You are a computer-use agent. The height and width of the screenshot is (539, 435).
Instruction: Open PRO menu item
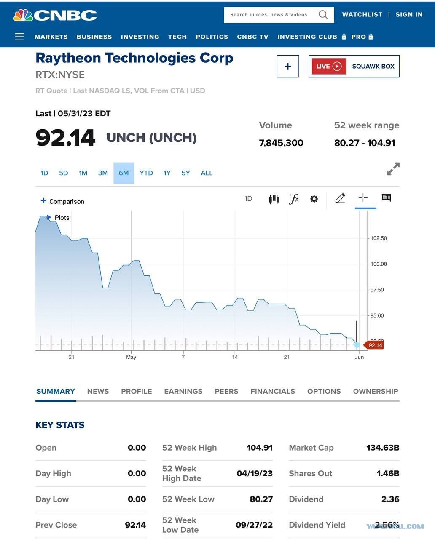click(x=359, y=37)
